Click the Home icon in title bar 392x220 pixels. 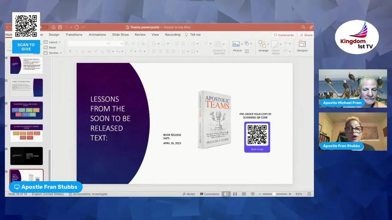pos(54,27)
